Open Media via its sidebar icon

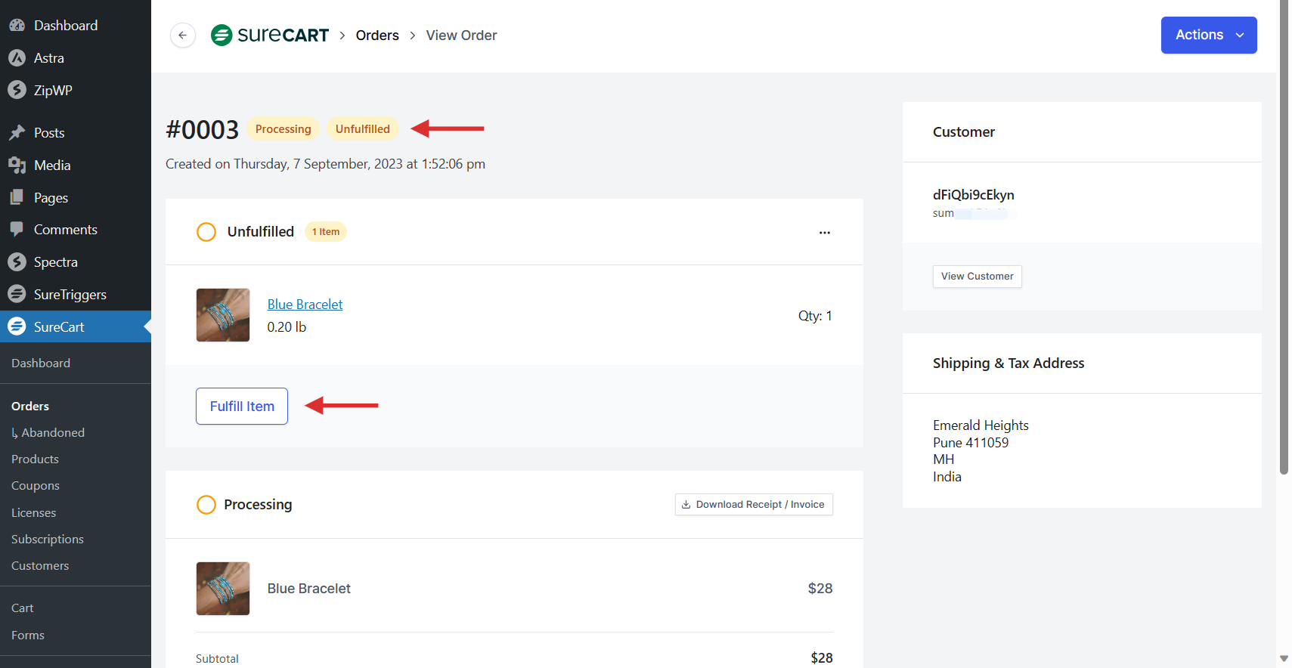pos(17,165)
